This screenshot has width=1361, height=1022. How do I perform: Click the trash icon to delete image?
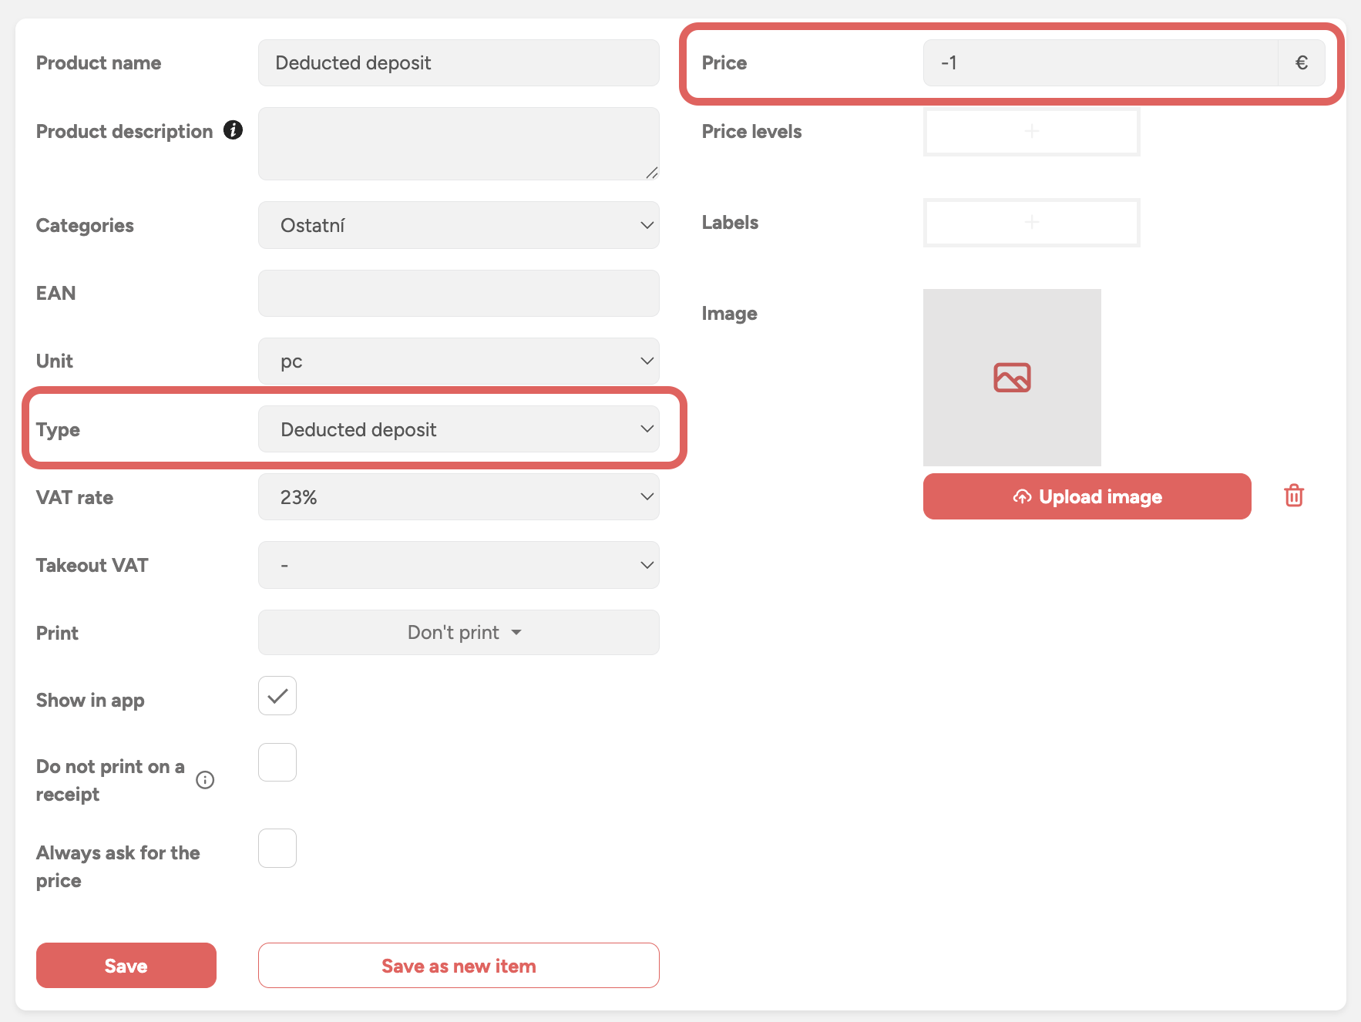1294,496
